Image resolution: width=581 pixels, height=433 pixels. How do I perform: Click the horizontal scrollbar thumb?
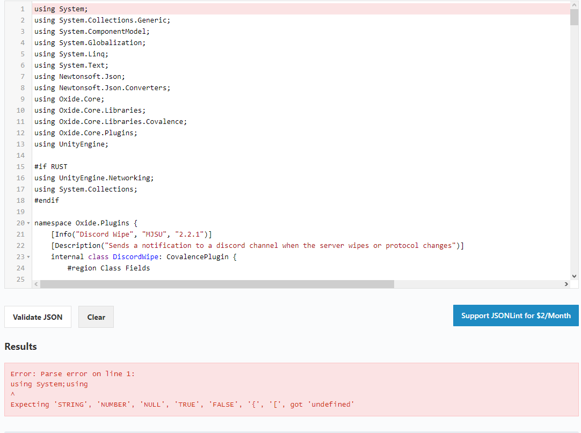click(x=217, y=284)
